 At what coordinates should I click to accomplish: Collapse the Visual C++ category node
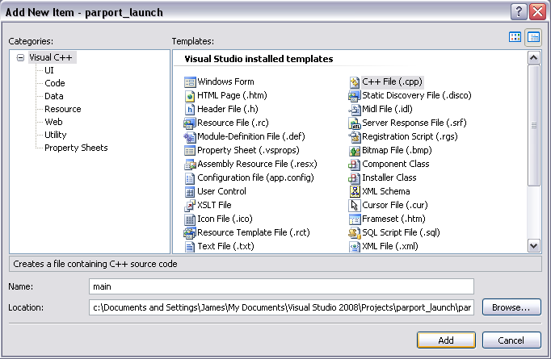coord(20,57)
